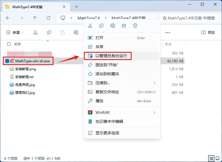Image resolution: width=222 pixels, height=162 pixels.
Task: Expand the 压缩到... submenu arrow
Action: [154, 83]
